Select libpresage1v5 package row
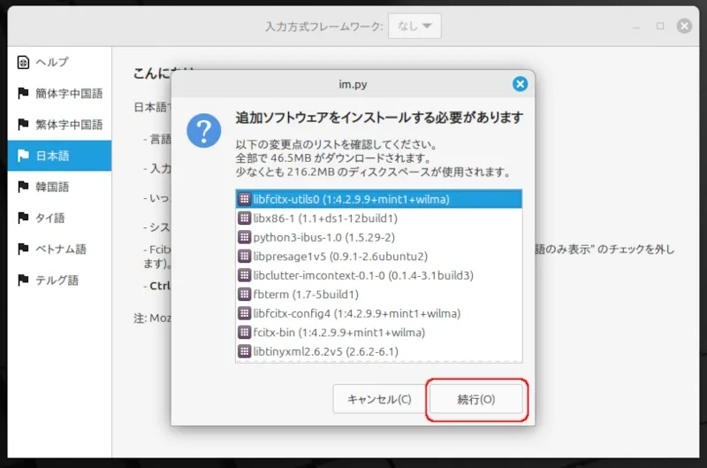The height and width of the screenshot is (468, 707). 339,257
